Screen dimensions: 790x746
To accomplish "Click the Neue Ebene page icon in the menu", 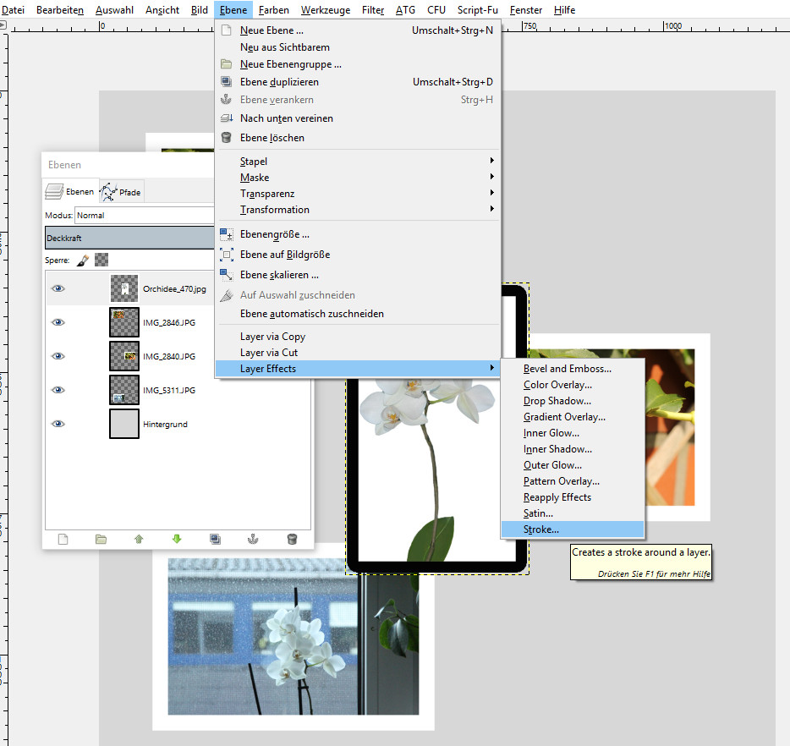I will (x=227, y=30).
